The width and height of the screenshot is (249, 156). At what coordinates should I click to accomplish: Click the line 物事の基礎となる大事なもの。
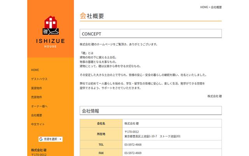[x=98, y=62]
